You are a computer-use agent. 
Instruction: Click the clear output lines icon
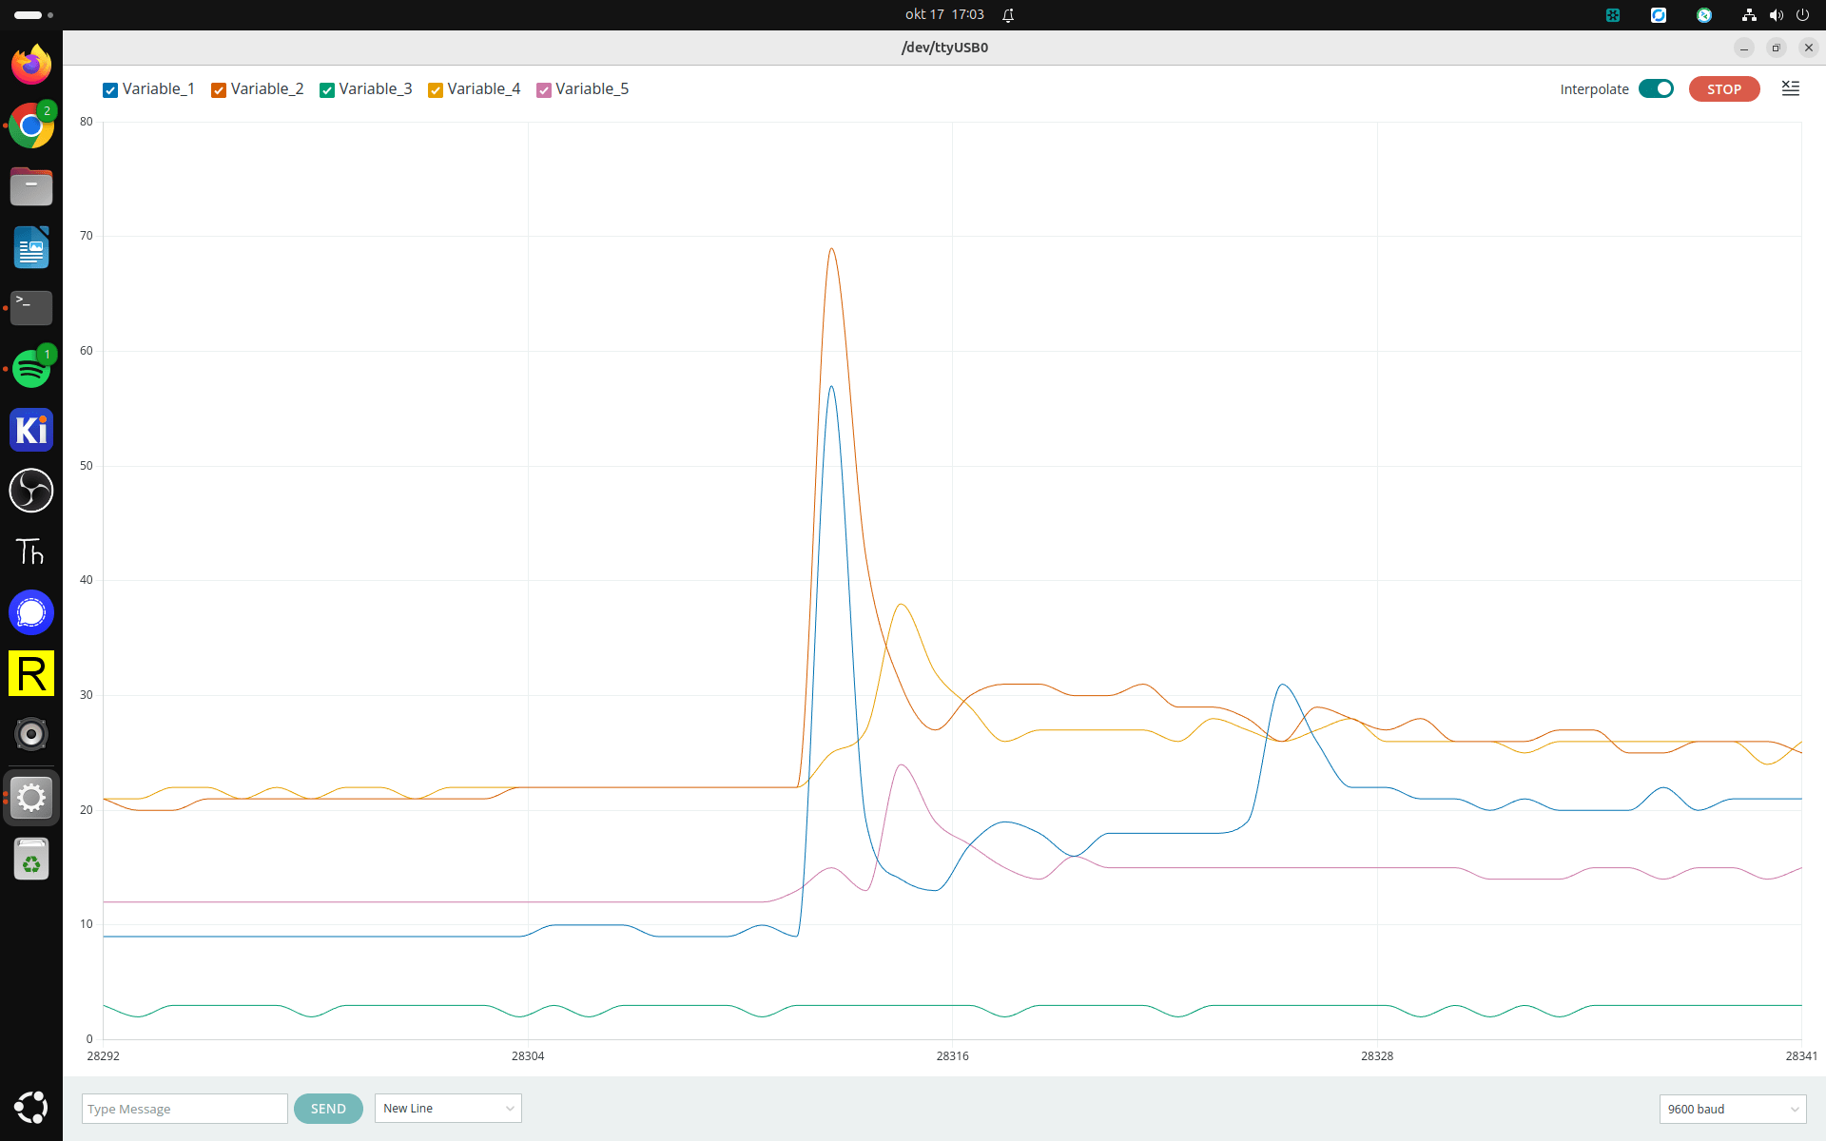[x=1790, y=88]
